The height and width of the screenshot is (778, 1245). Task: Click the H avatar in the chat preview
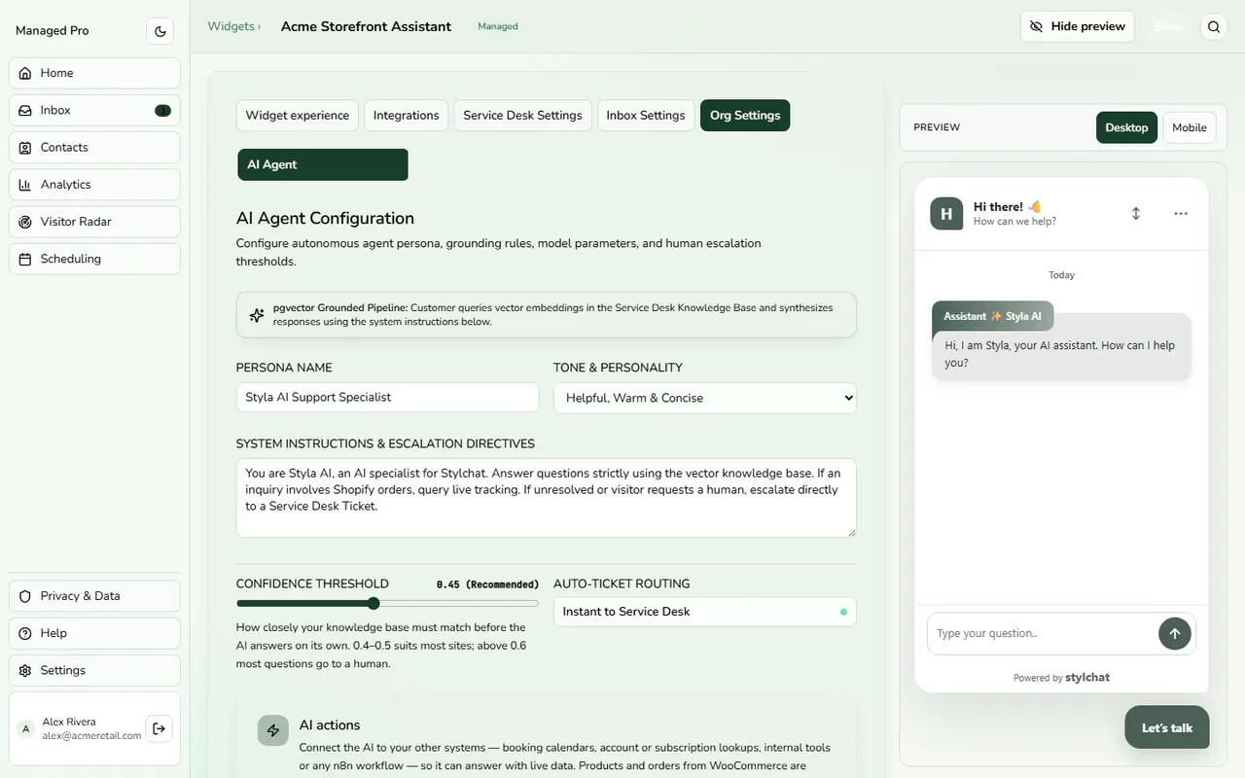(x=946, y=214)
